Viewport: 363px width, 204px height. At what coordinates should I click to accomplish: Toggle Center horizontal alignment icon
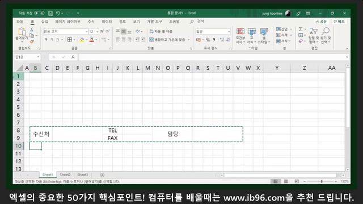coord(124,40)
